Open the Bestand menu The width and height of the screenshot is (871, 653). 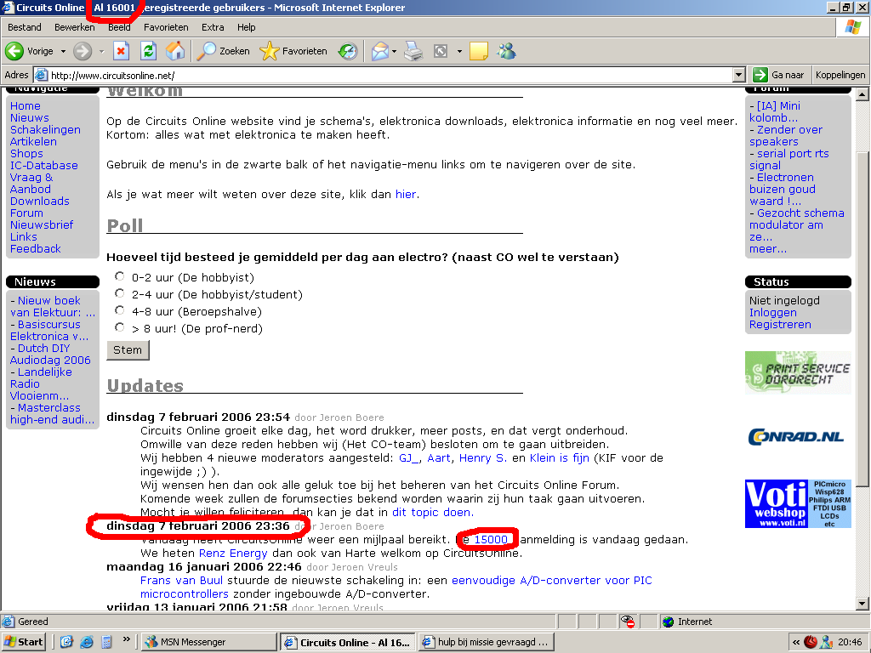tap(25, 27)
